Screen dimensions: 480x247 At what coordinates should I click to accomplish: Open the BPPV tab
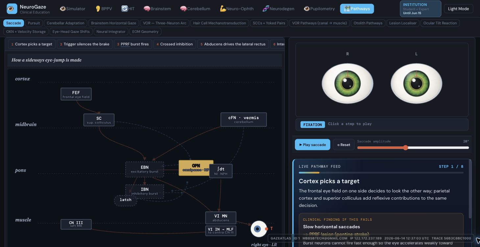click(x=103, y=9)
